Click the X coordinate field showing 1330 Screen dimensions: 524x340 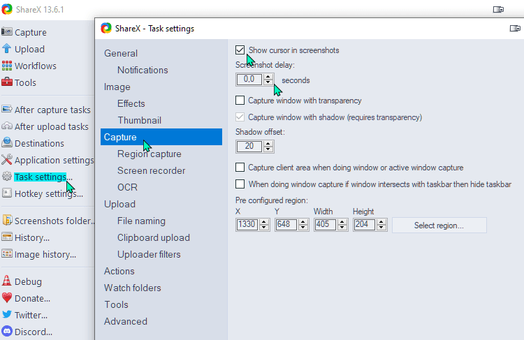pyautogui.click(x=247, y=224)
